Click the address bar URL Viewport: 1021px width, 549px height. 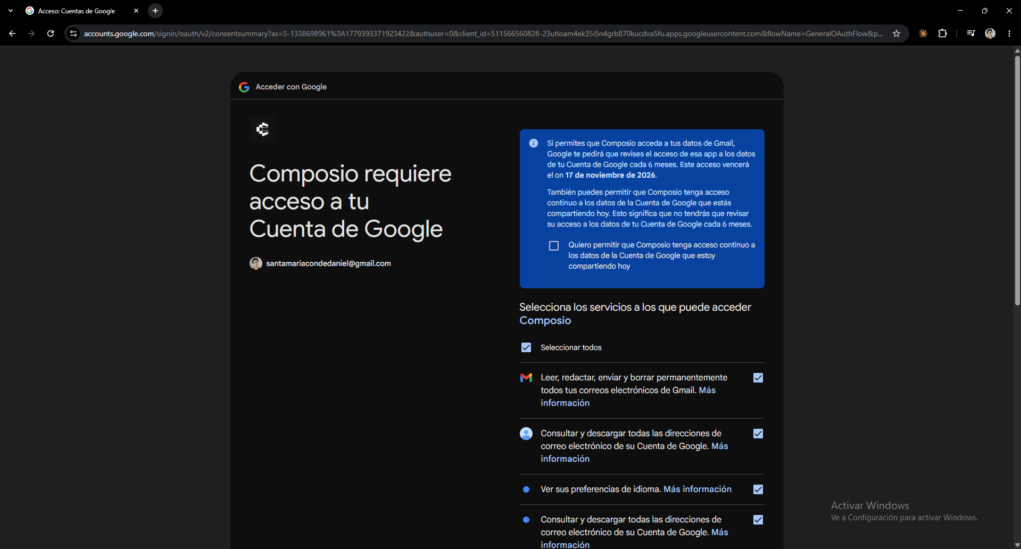click(x=483, y=34)
